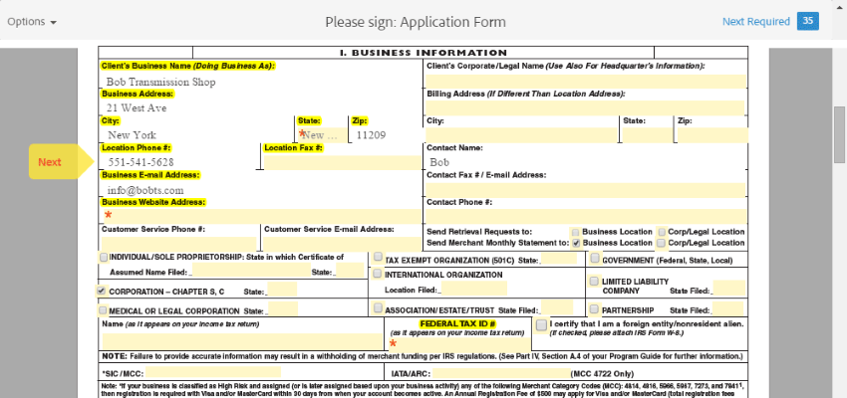This screenshot has height=398, width=847.
Task: Click the Next Required link
Action: (x=755, y=22)
